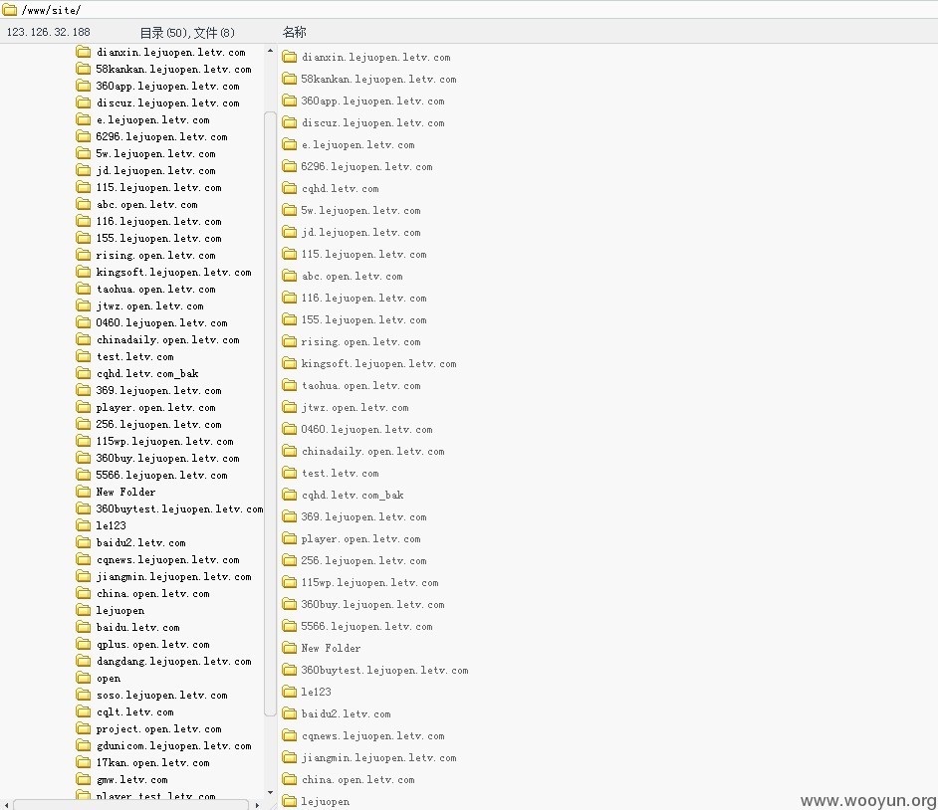Select 5w.lejuopen.letv.com name in right list
The width and height of the screenshot is (938, 810).
click(360, 210)
